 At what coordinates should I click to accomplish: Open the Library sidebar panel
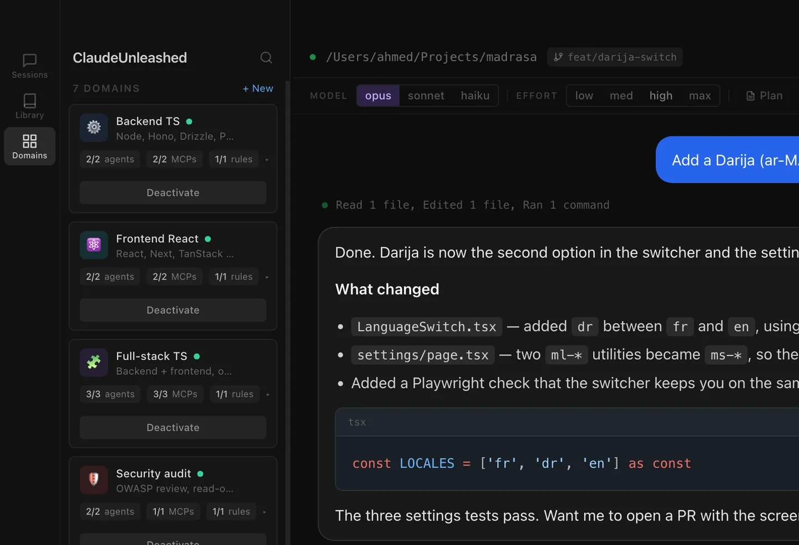click(x=30, y=106)
